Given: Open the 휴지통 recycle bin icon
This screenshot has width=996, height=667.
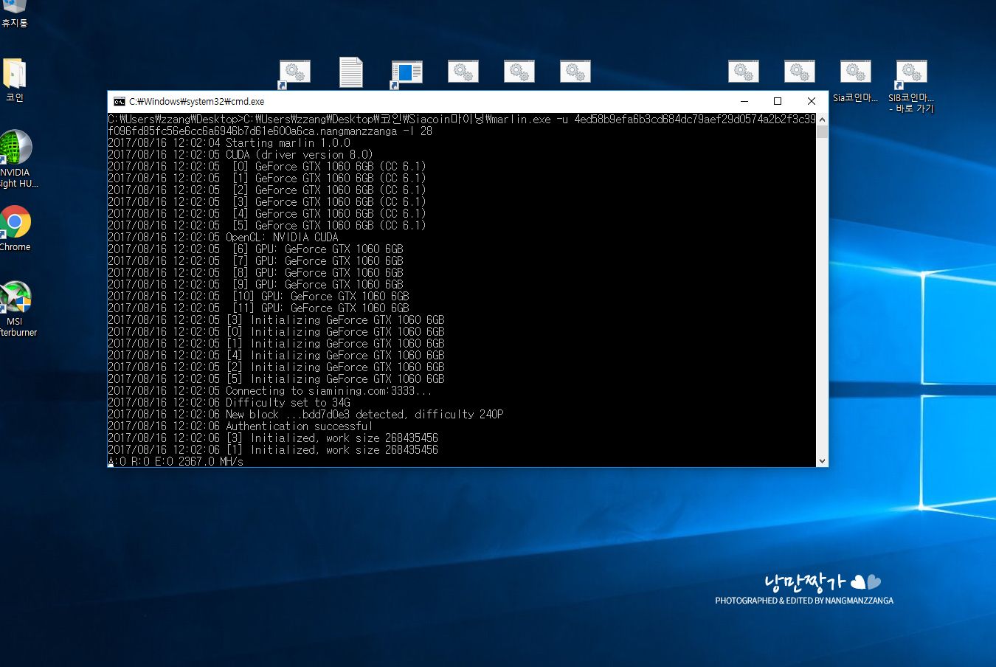Looking at the screenshot, I should click(13, 13).
